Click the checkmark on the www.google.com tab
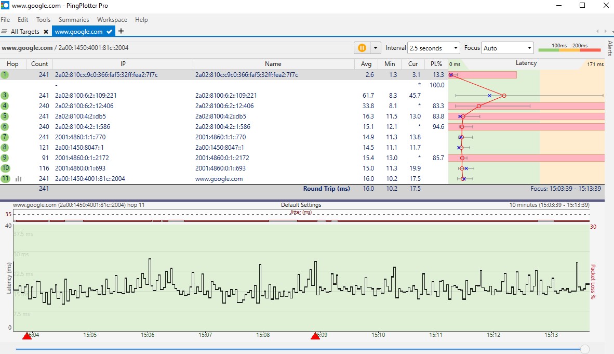The width and height of the screenshot is (614, 354). [109, 32]
